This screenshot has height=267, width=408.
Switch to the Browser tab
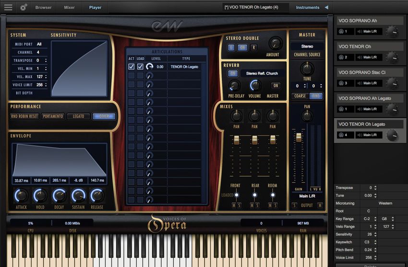click(x=43, y=7)
